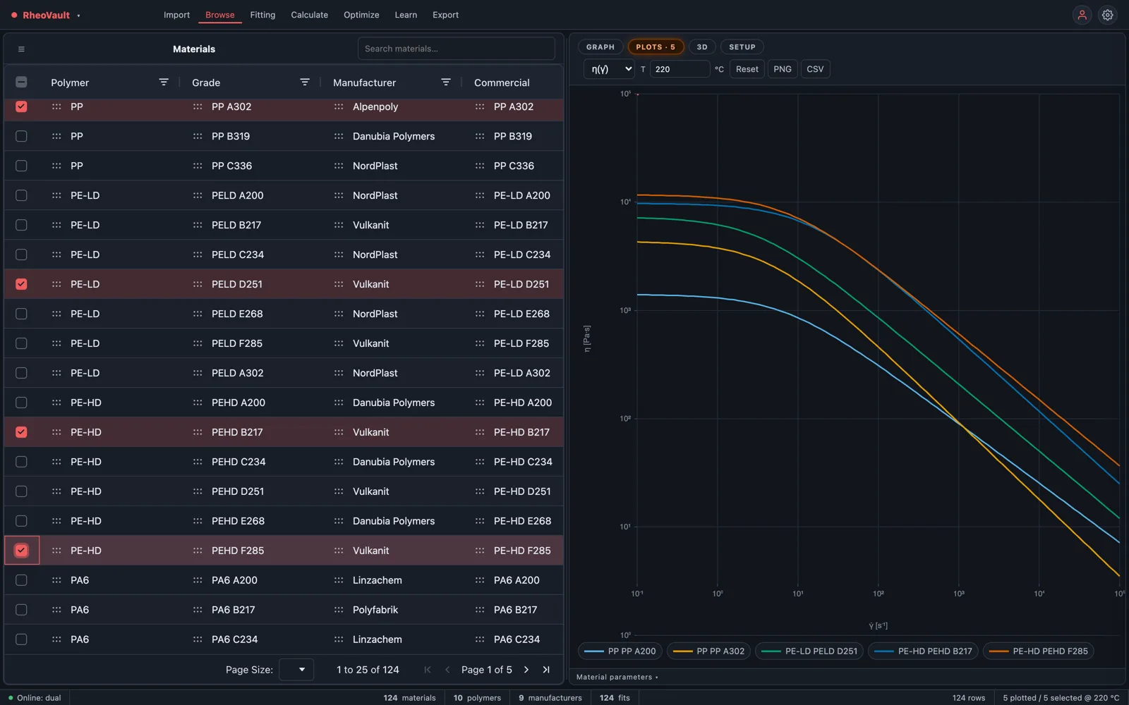Toggle the PE-HD PEHD F285 legend series
The width and height of the screenshot is (1129, 705).
(1039, 651)
